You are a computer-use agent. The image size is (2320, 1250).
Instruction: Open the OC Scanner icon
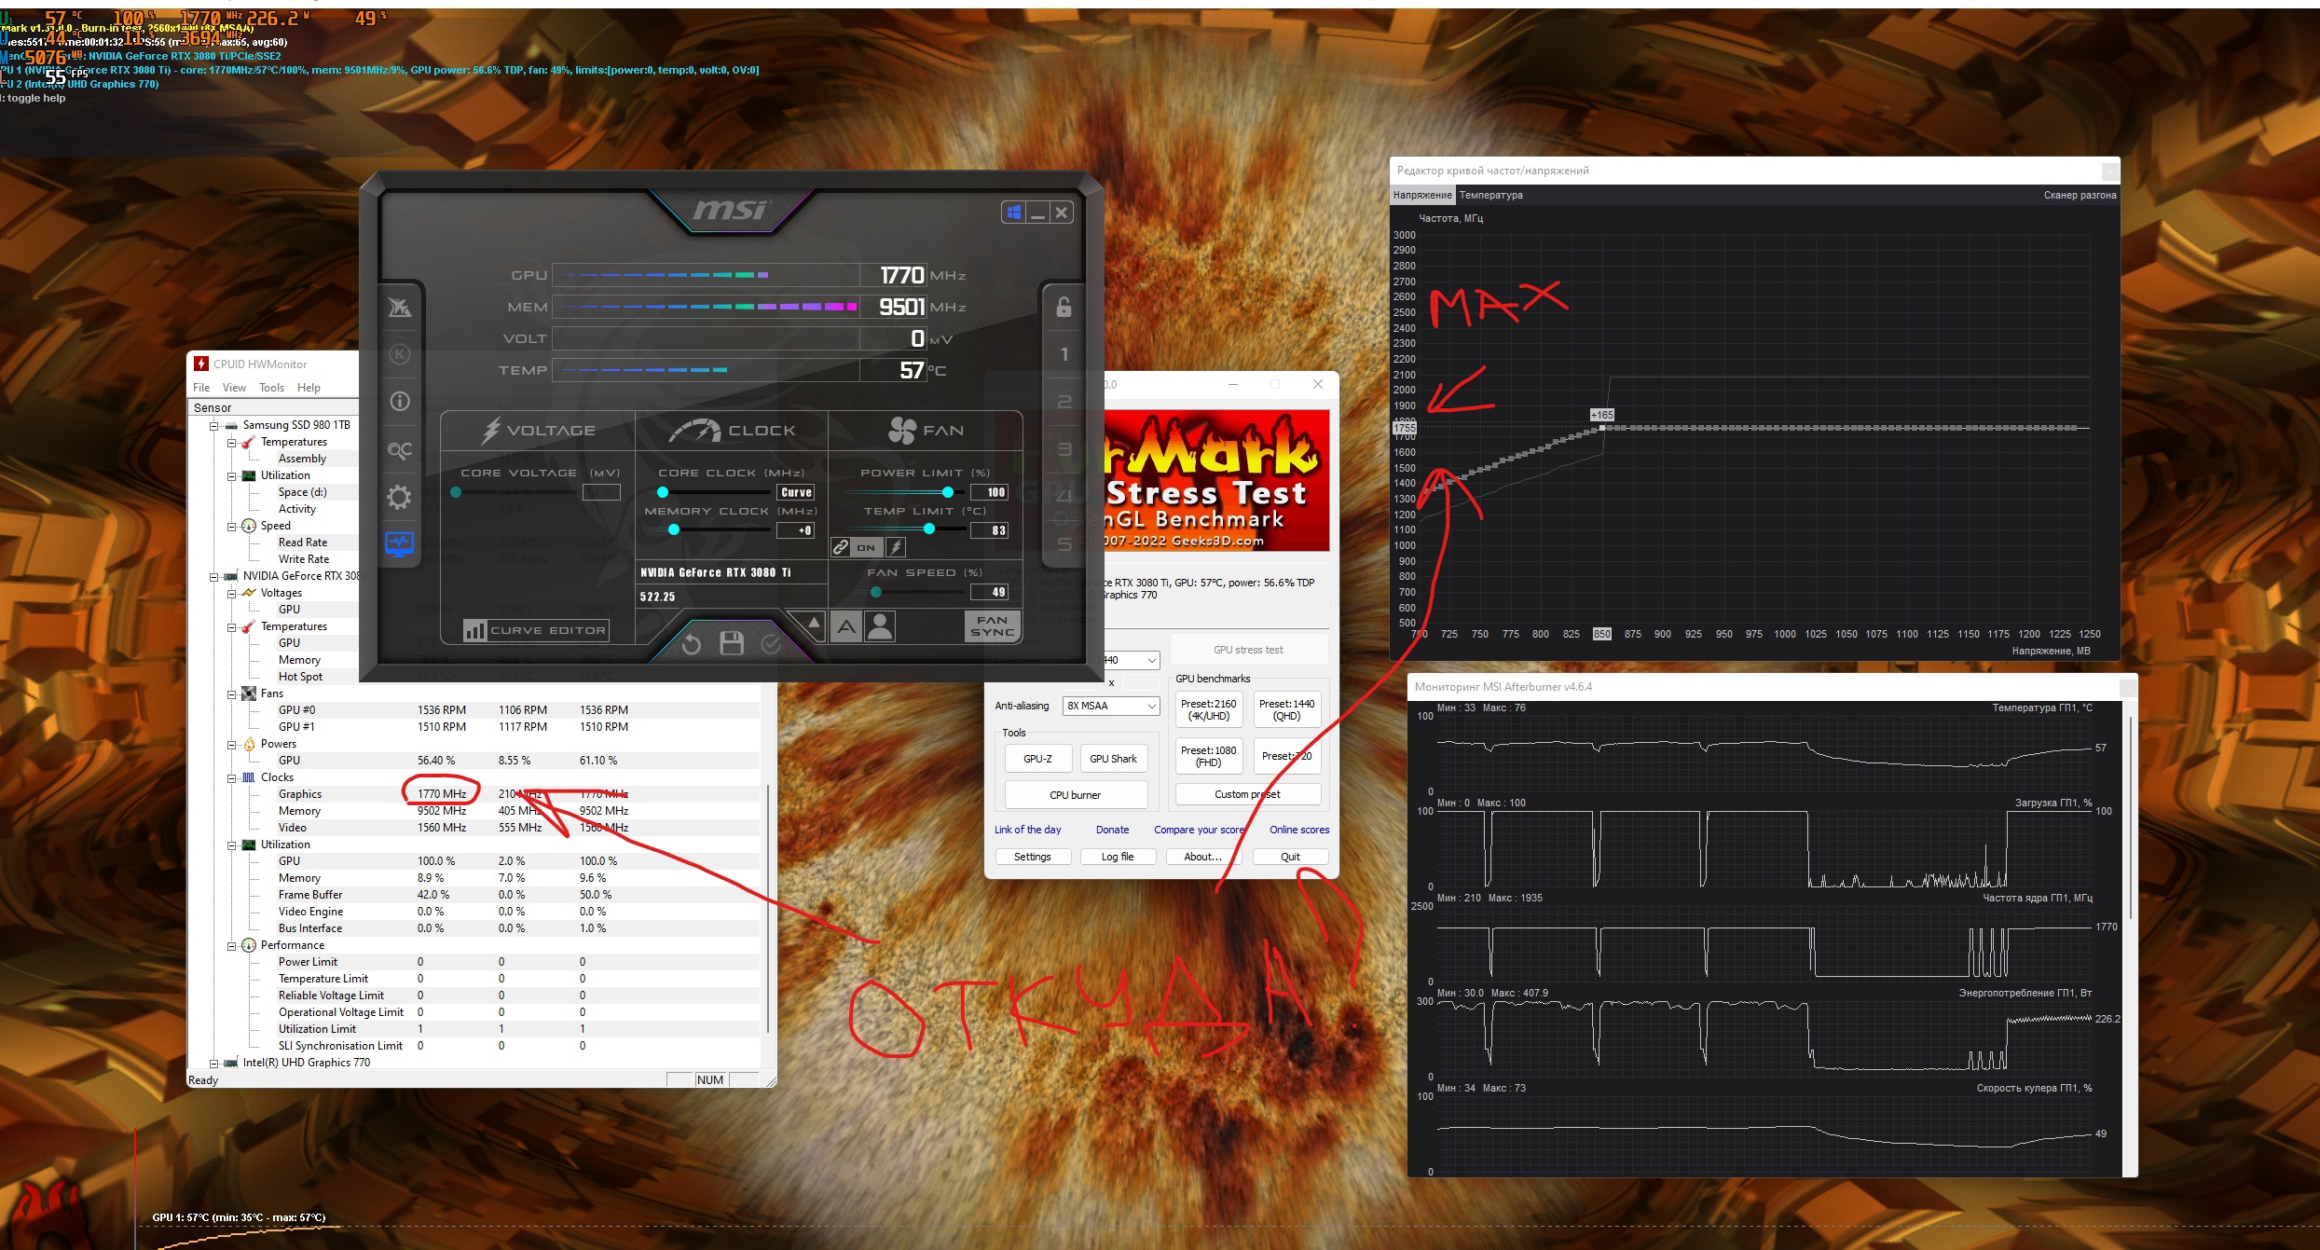pos(400,450)
